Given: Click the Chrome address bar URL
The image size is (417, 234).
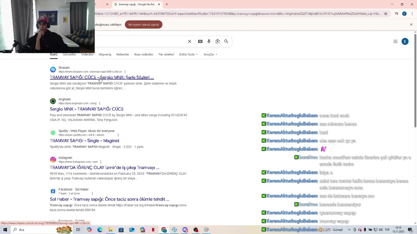Looking at the screenshot, I should click(x=238, y=14).
